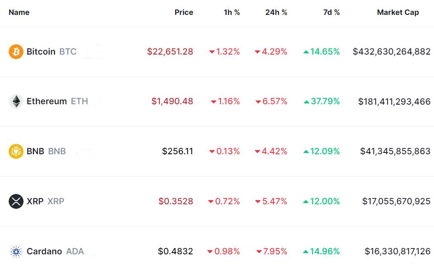Sort by 7d % column header
This screenshot has width=434, height=275.
click(x=331, y=12)
